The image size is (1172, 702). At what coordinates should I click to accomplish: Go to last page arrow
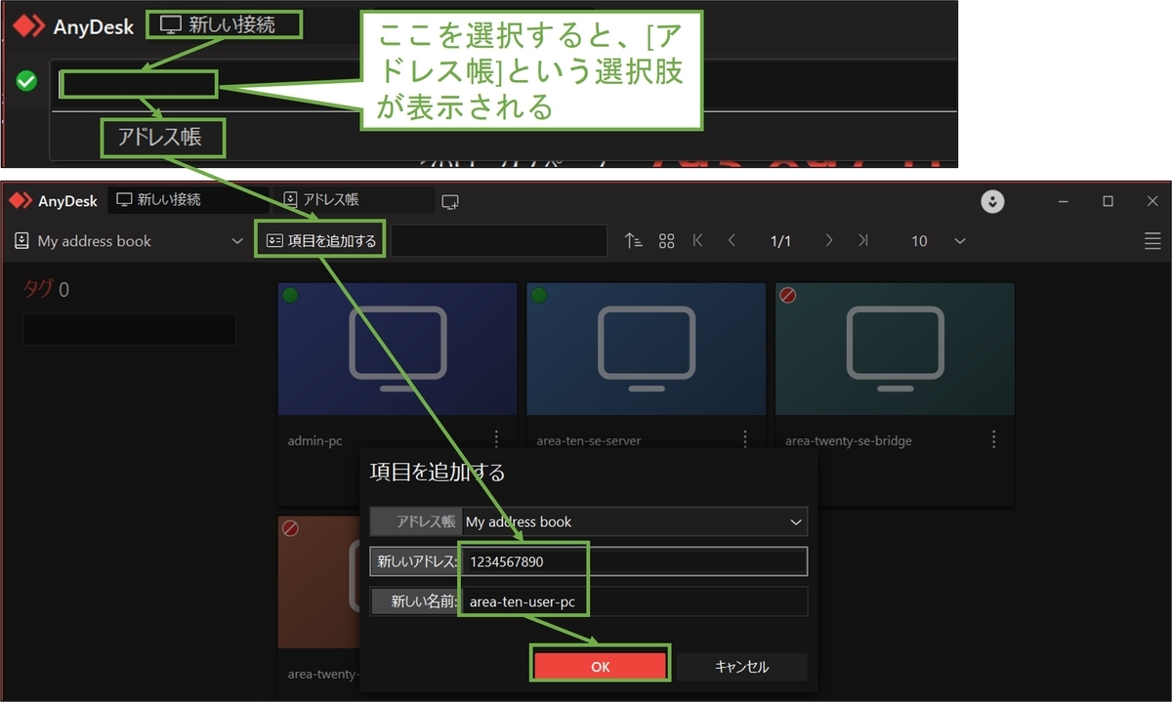tap(862, 240)
